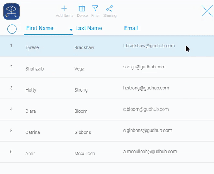Viewport: 214px width, 174px height.
Task: Click the Email column header
Action: [x=131, y=28]
